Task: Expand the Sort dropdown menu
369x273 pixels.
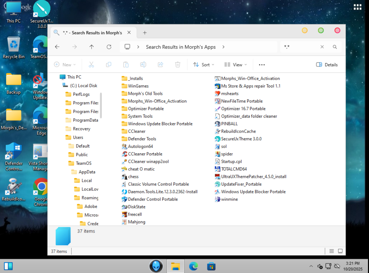Action: point(204,65)
